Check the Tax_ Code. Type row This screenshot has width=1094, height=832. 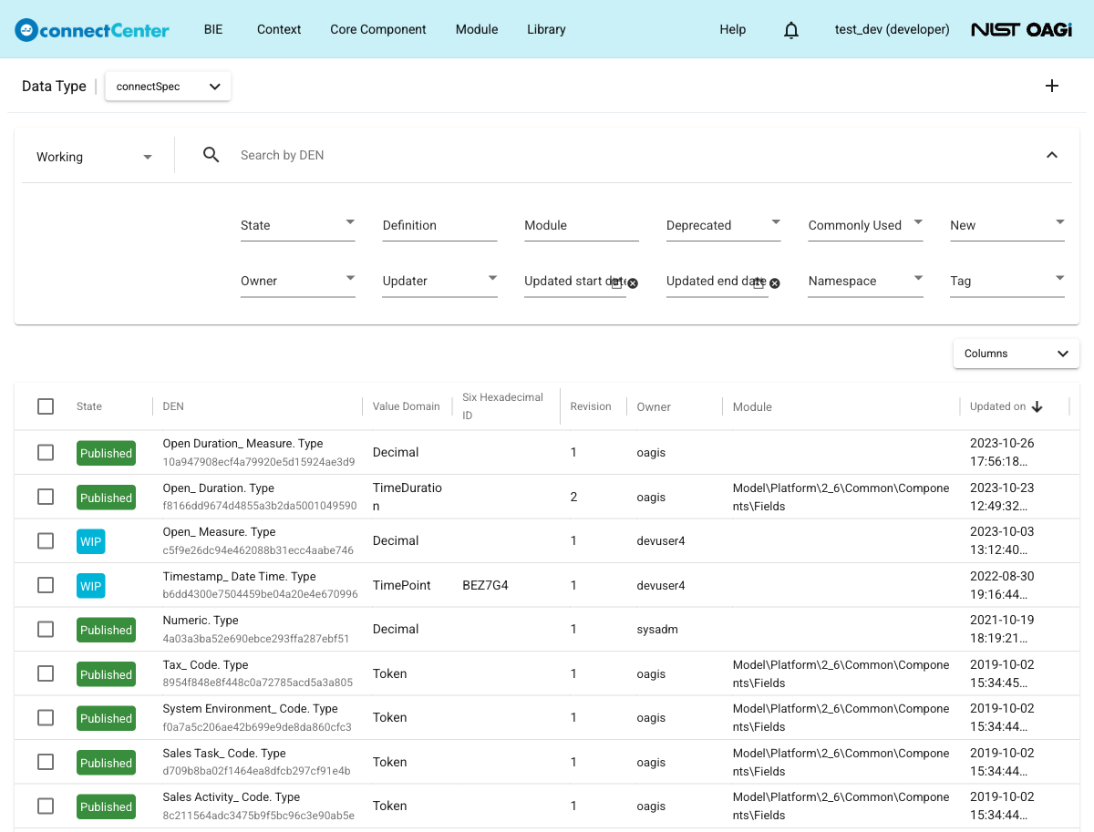(x=46, y=673)
